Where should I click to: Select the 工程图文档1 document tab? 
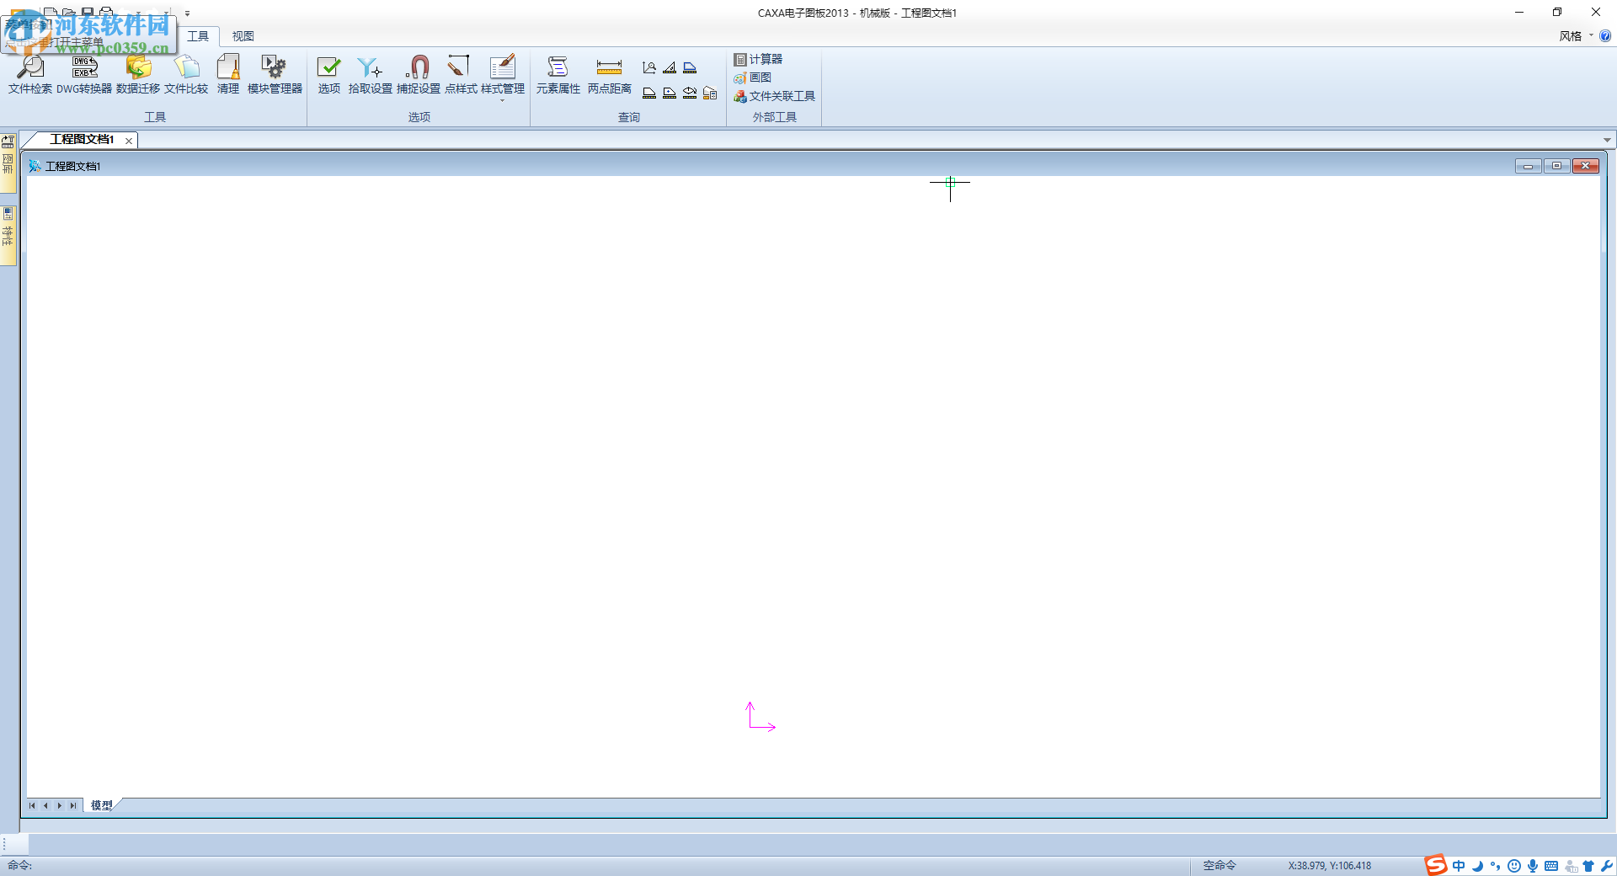[82, 140]
